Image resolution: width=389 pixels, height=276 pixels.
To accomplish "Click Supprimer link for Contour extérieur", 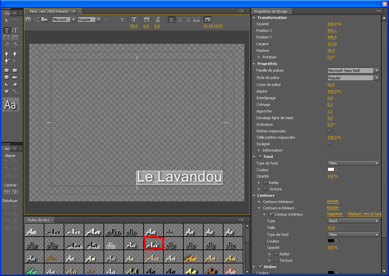I will 335,214.
